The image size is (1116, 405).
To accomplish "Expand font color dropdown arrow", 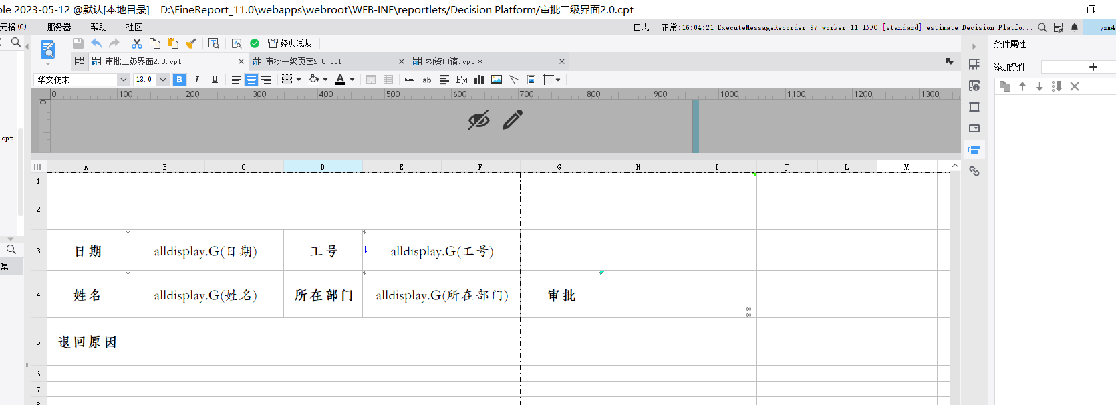I will pos(352,80).
